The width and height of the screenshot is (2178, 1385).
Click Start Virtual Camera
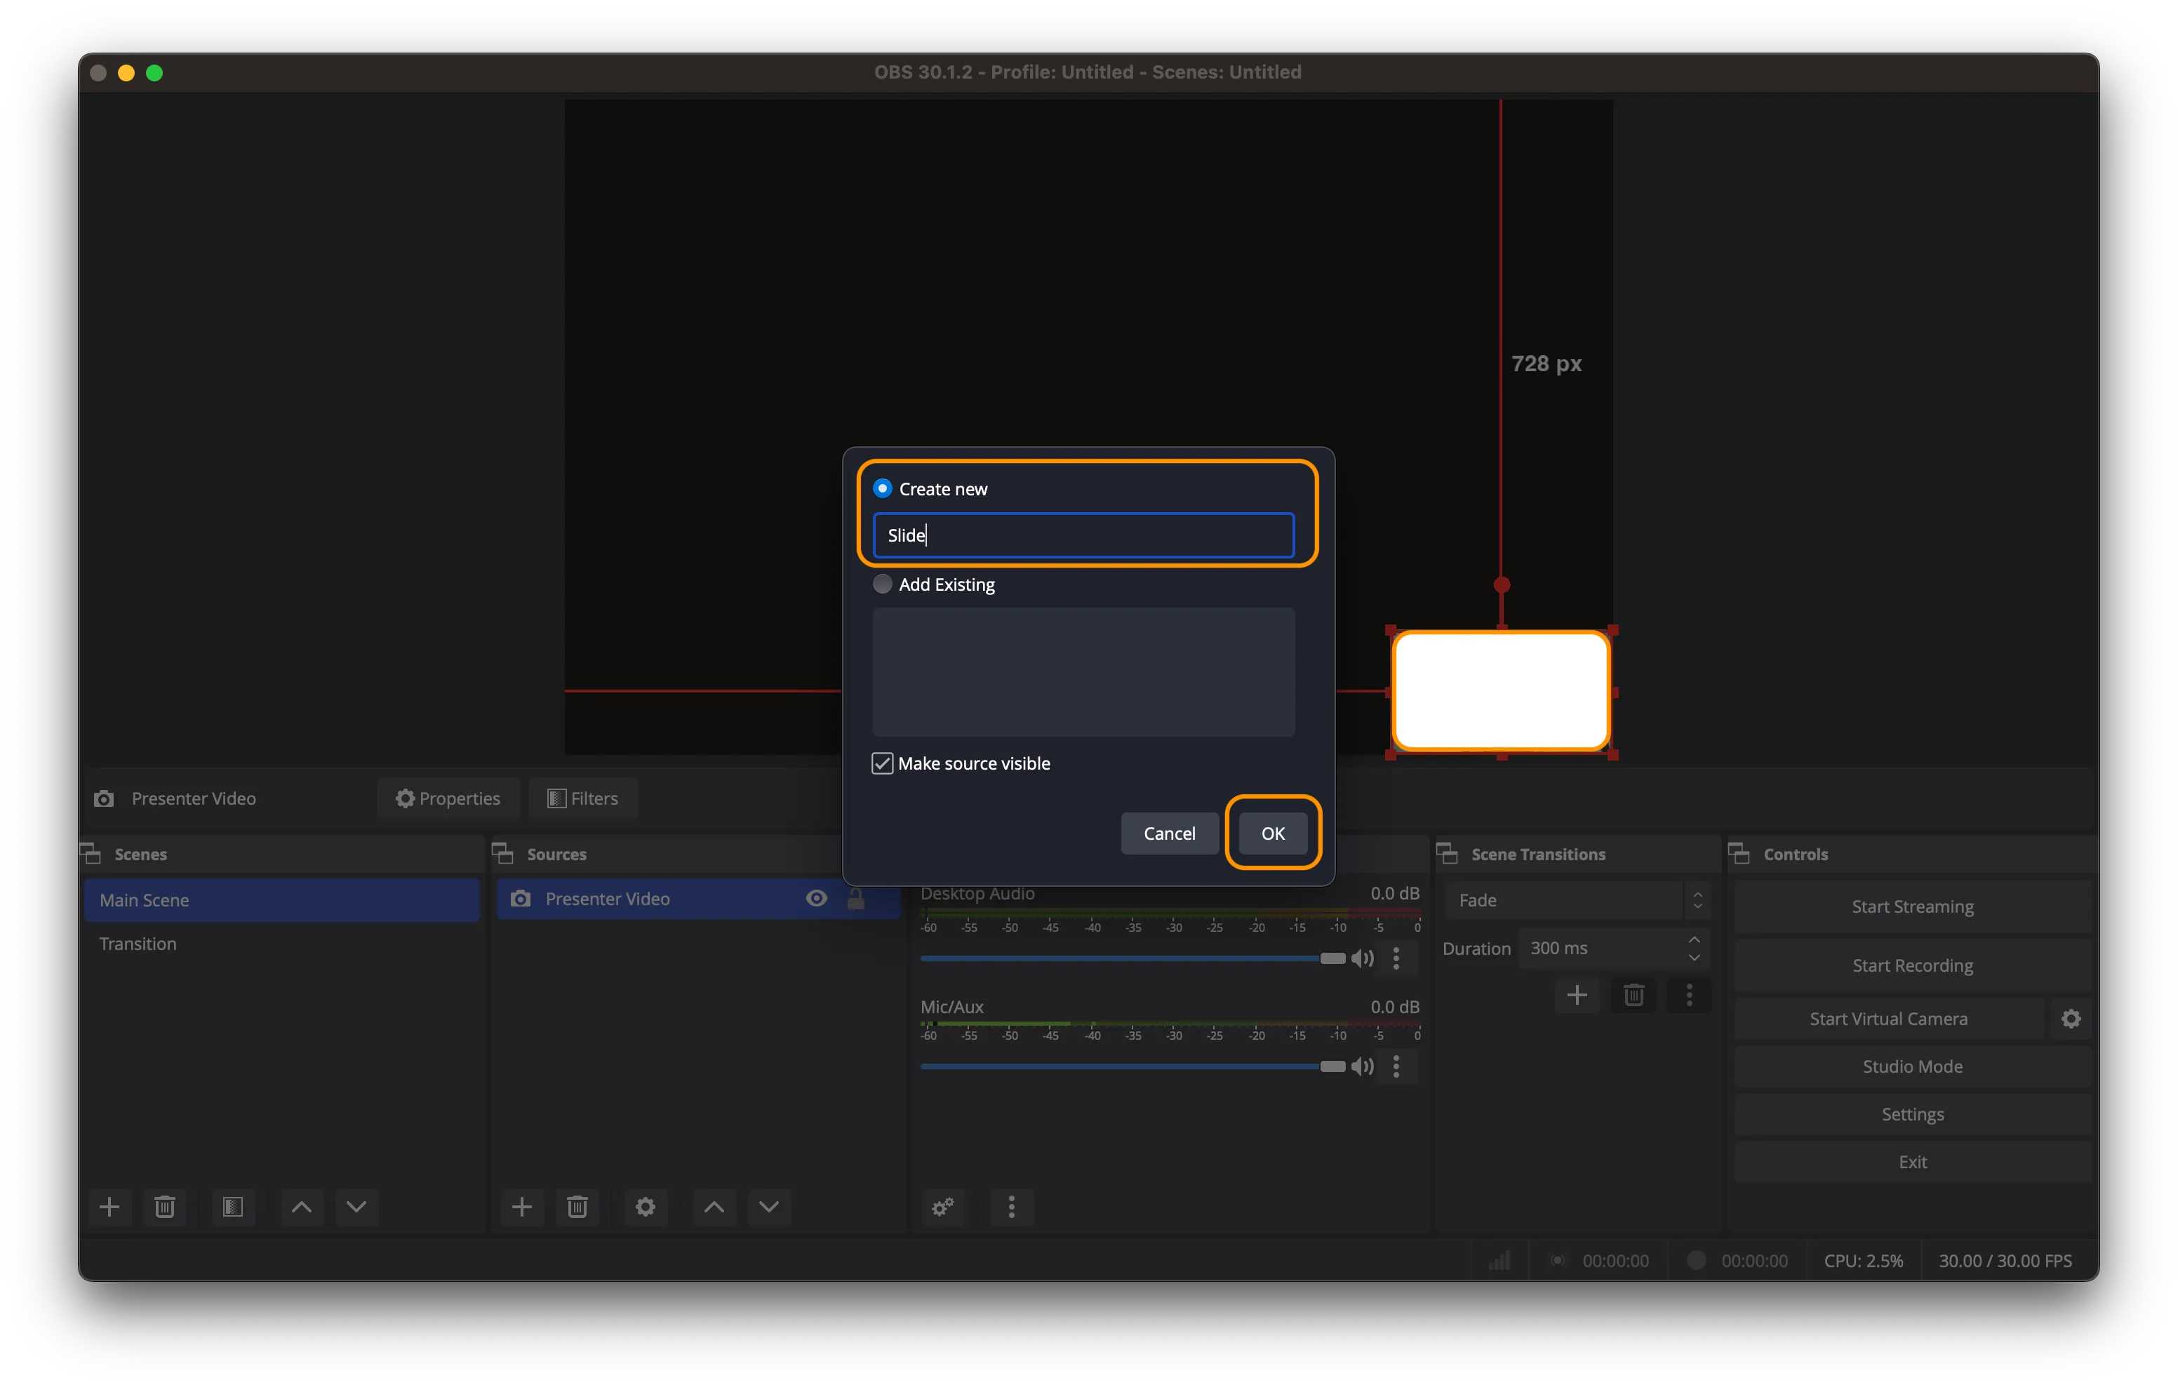coord(1889,1019)
